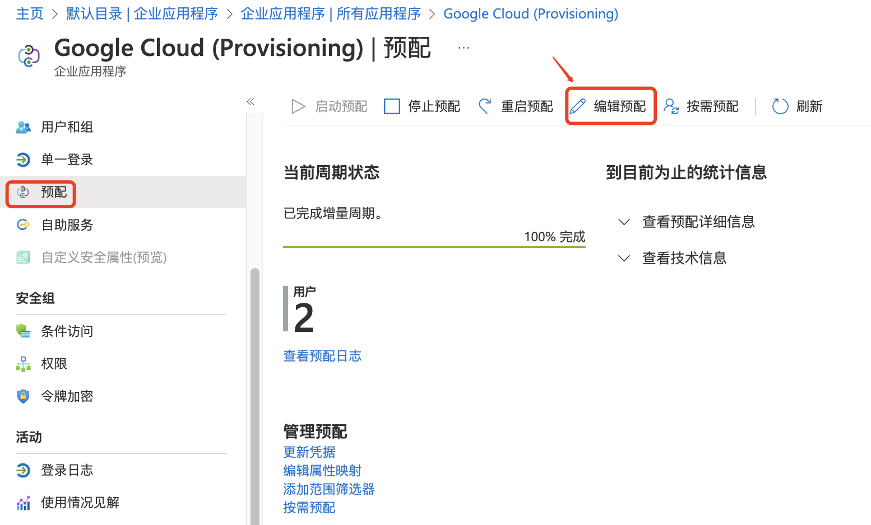Image resolution: width=871 pixels, height=525 pixels.
Task: Click the 安全组 section heading
Action: pyautogui.click(x=35, y=298)
